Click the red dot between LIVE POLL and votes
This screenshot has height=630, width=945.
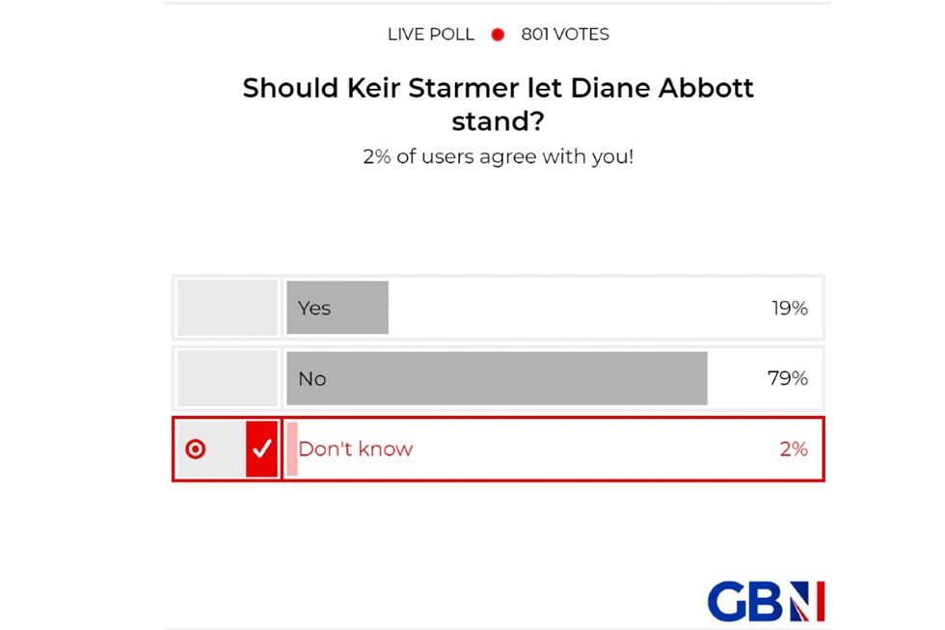click(x=498, y=34)
